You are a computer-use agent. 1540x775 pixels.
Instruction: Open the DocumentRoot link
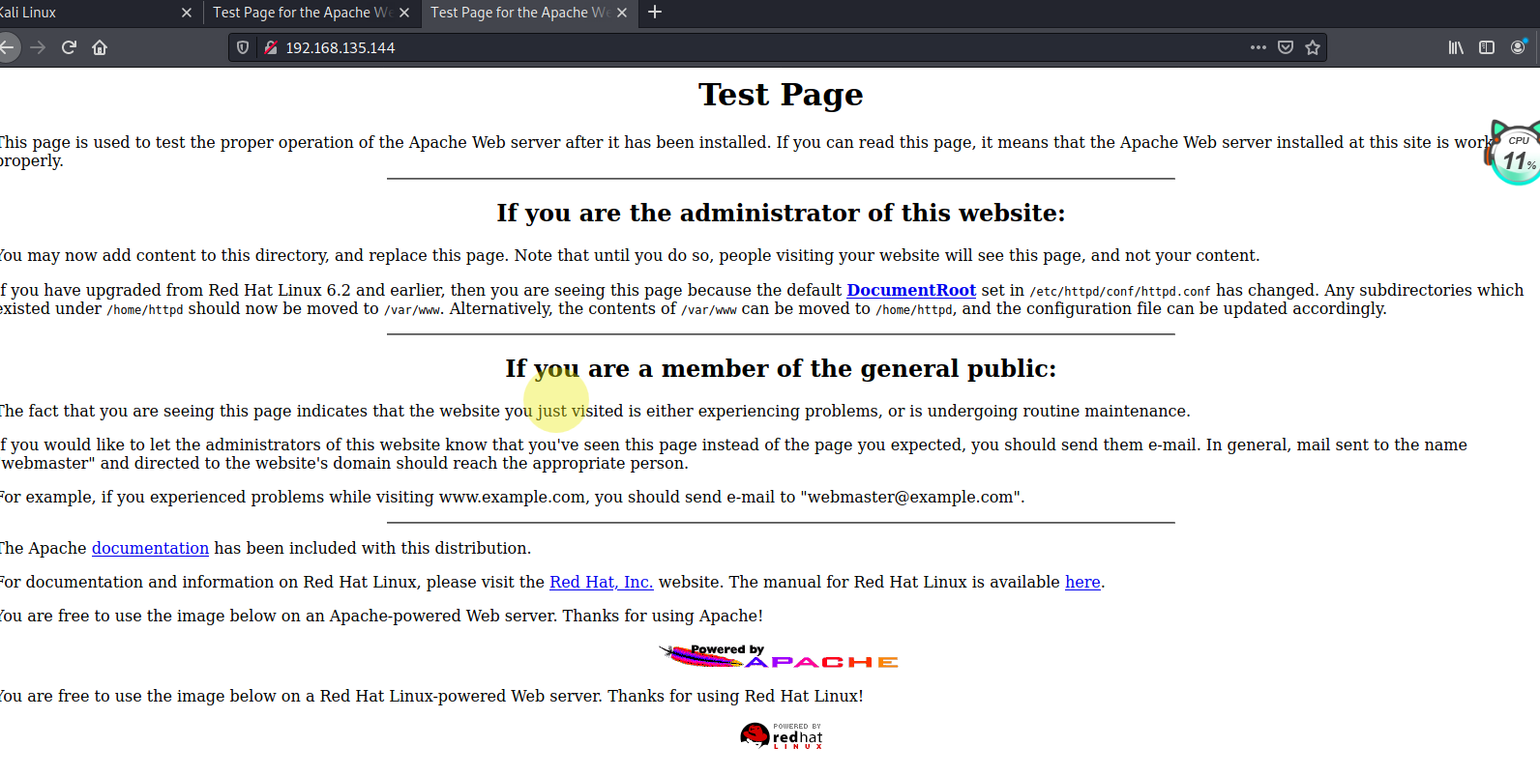point(911,290)
